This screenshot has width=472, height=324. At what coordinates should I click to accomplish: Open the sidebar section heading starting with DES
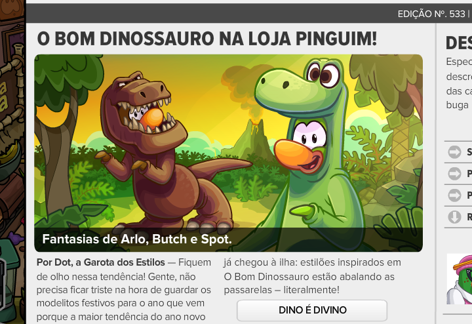point(459,43)
